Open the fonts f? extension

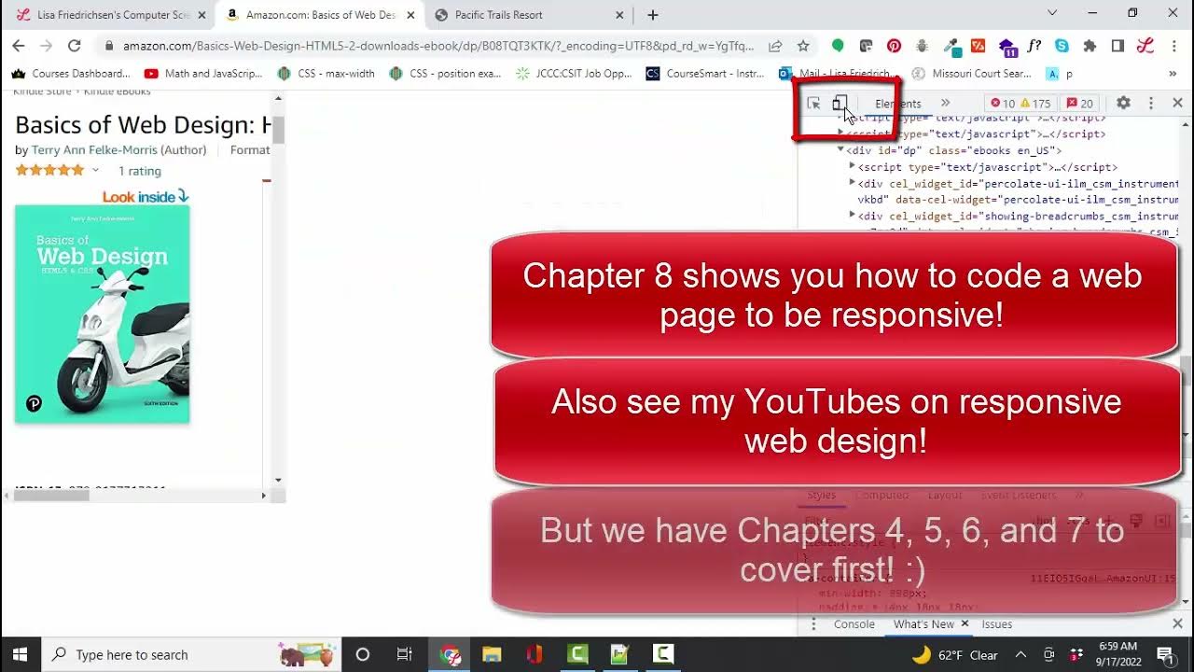point(1034,46)
